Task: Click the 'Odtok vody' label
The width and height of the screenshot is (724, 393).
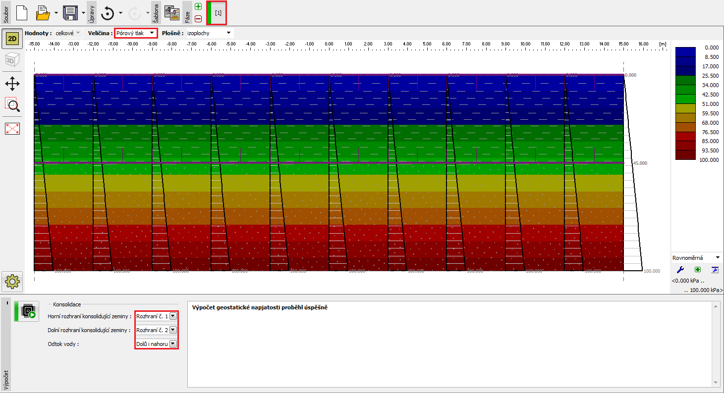Action: coord(63,344)
